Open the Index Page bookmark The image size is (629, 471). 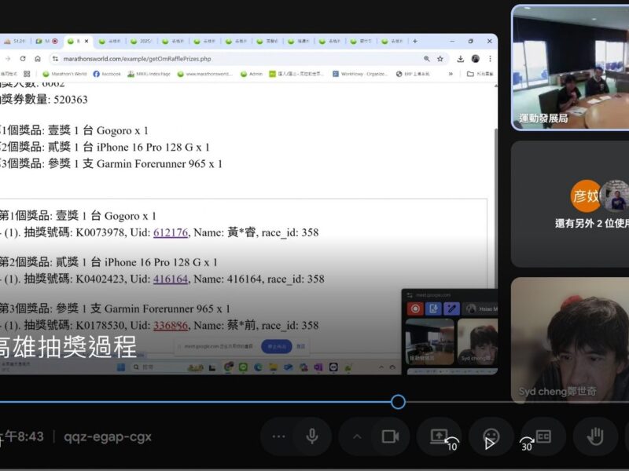click(x=149, y=74)
